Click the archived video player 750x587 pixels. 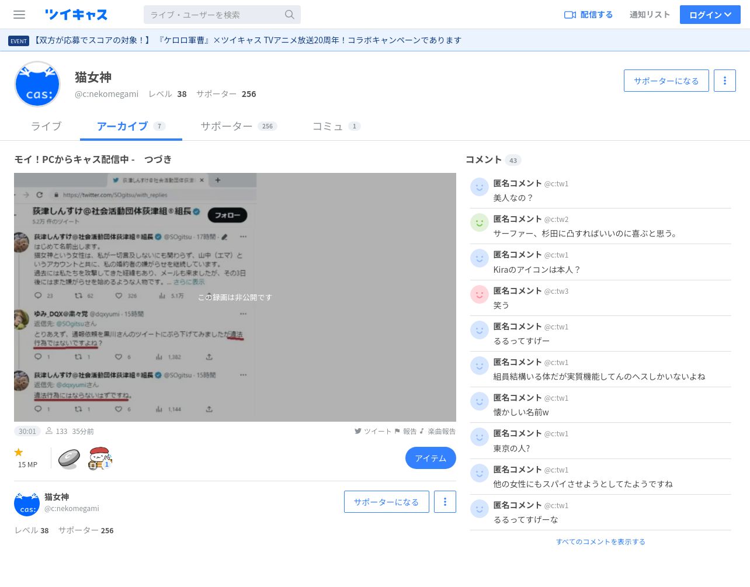[235, 297]
